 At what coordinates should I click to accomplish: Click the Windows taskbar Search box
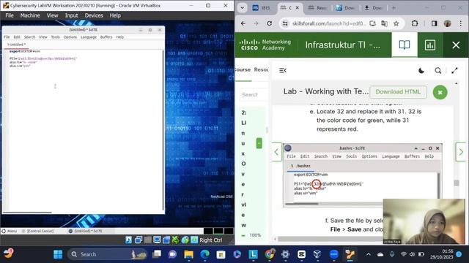[108, 254]
